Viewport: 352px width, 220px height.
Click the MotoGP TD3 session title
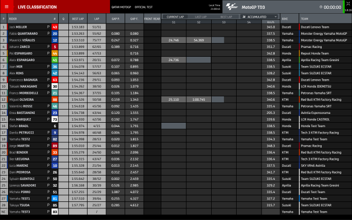coord(253,7)
